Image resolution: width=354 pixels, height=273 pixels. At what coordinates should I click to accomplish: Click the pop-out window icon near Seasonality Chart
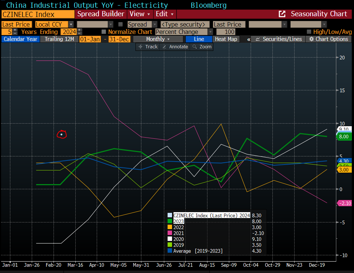click(x=282, y=14)
